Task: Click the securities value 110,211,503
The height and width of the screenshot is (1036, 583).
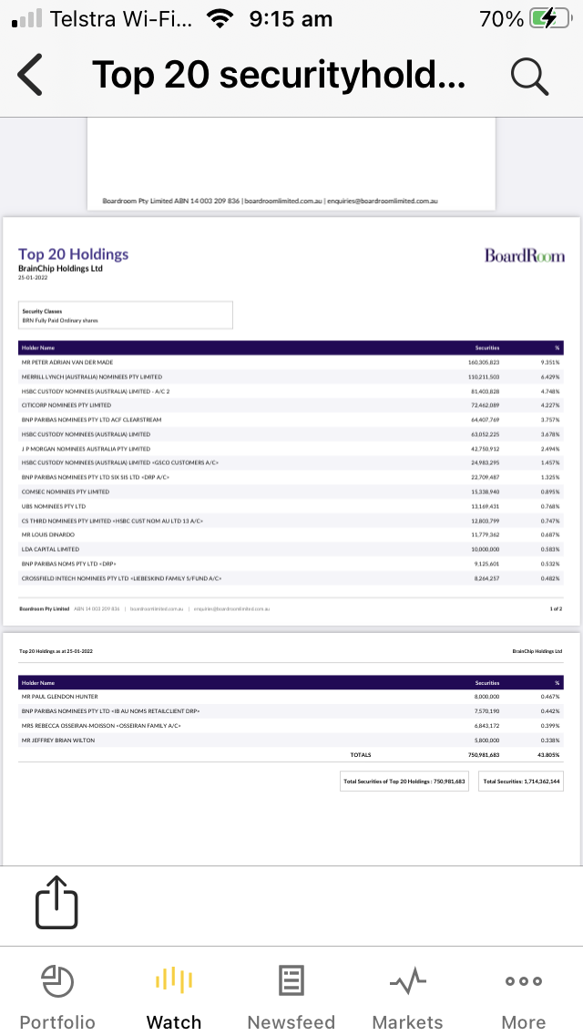Action: 484,377
